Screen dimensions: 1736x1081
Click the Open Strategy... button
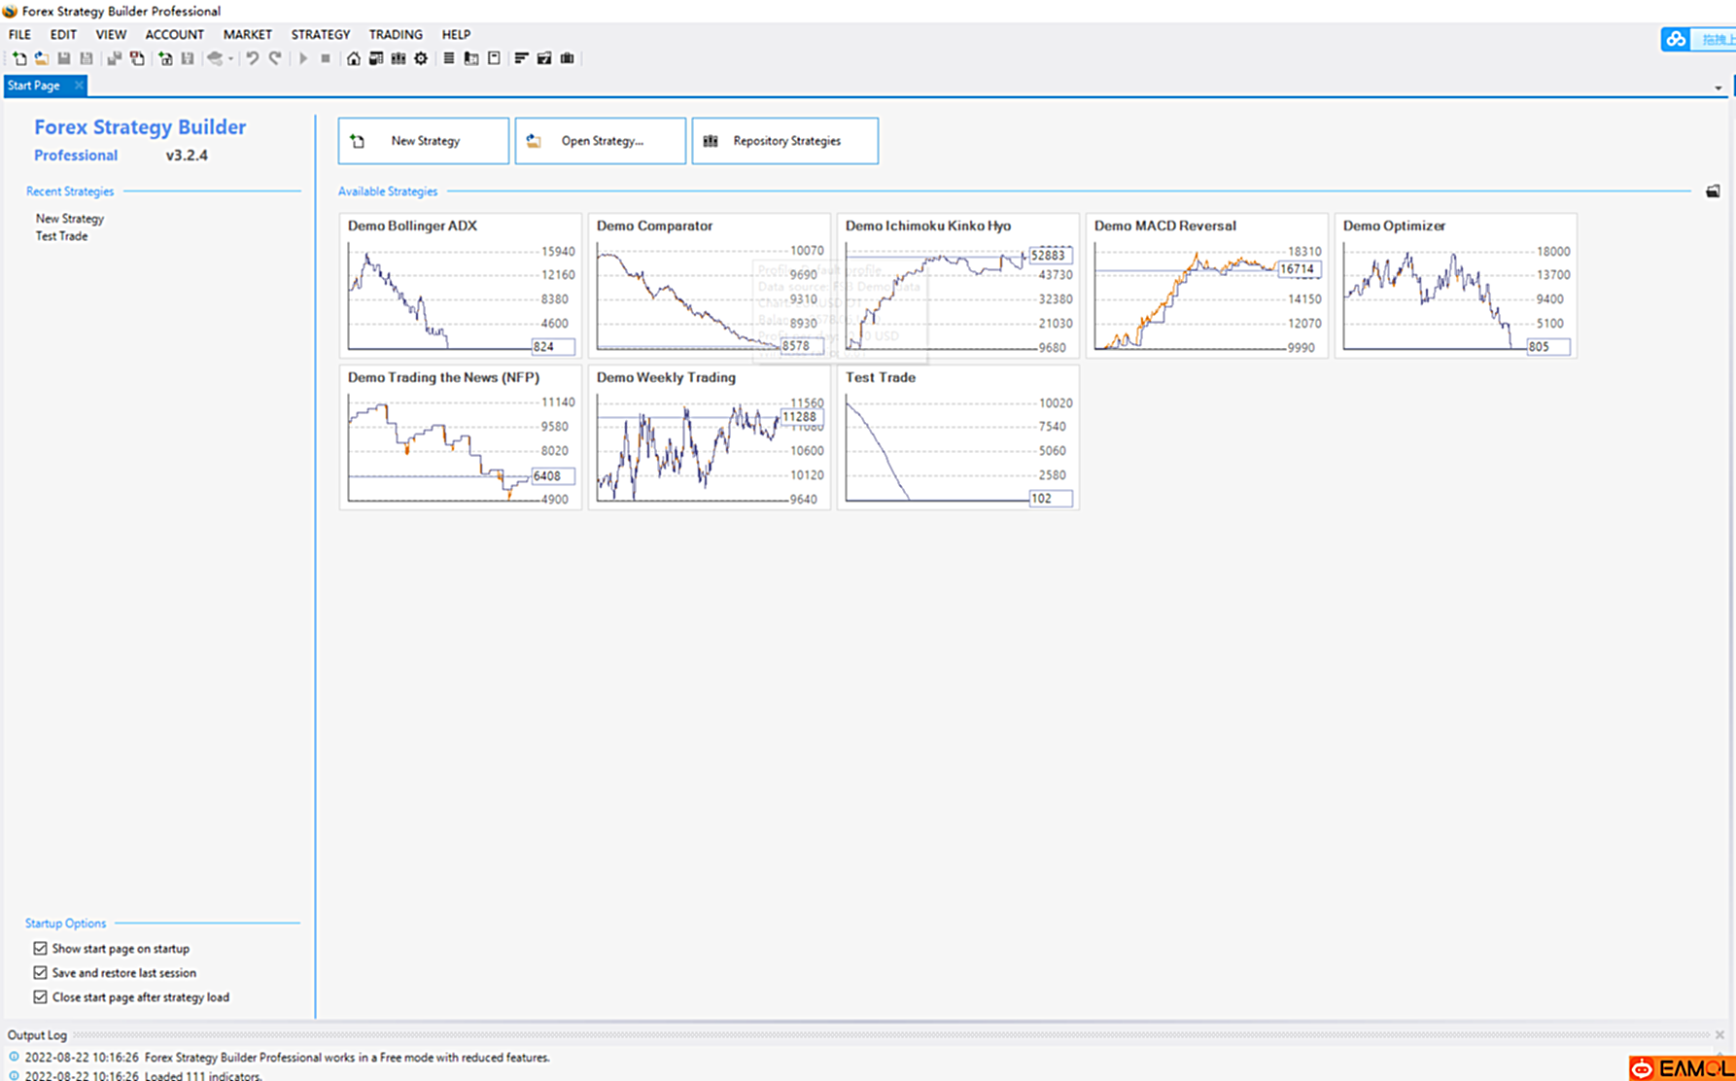(x=601, y=141)
